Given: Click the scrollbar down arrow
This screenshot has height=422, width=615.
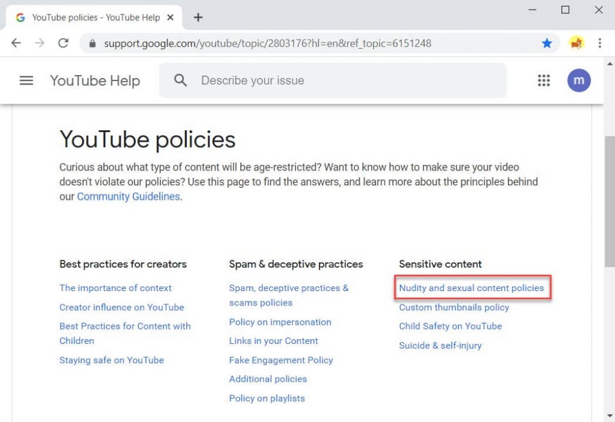Looking at the screenshot, I should [610, 415].
